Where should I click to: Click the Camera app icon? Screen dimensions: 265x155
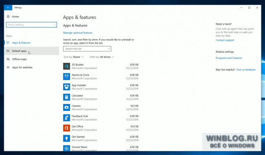(66, 108)
